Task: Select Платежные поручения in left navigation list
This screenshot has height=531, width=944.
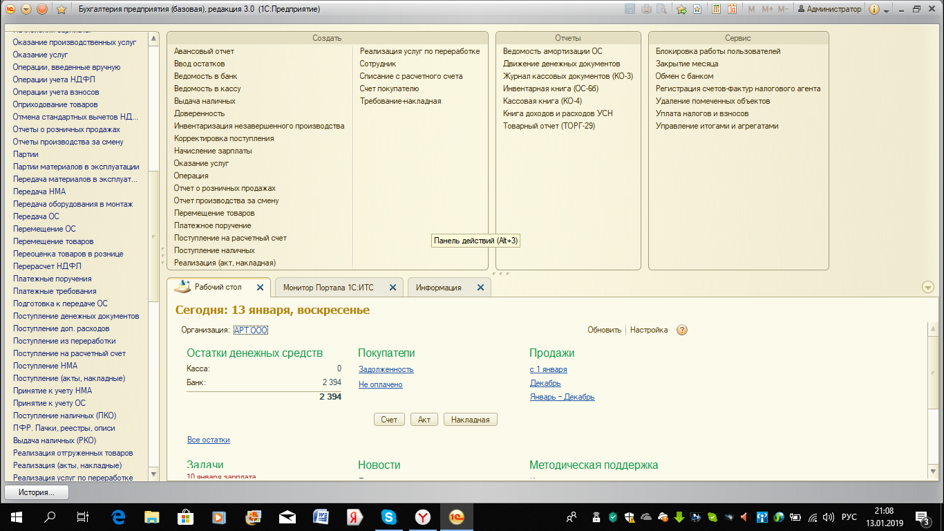Action: tap(52, 279)
